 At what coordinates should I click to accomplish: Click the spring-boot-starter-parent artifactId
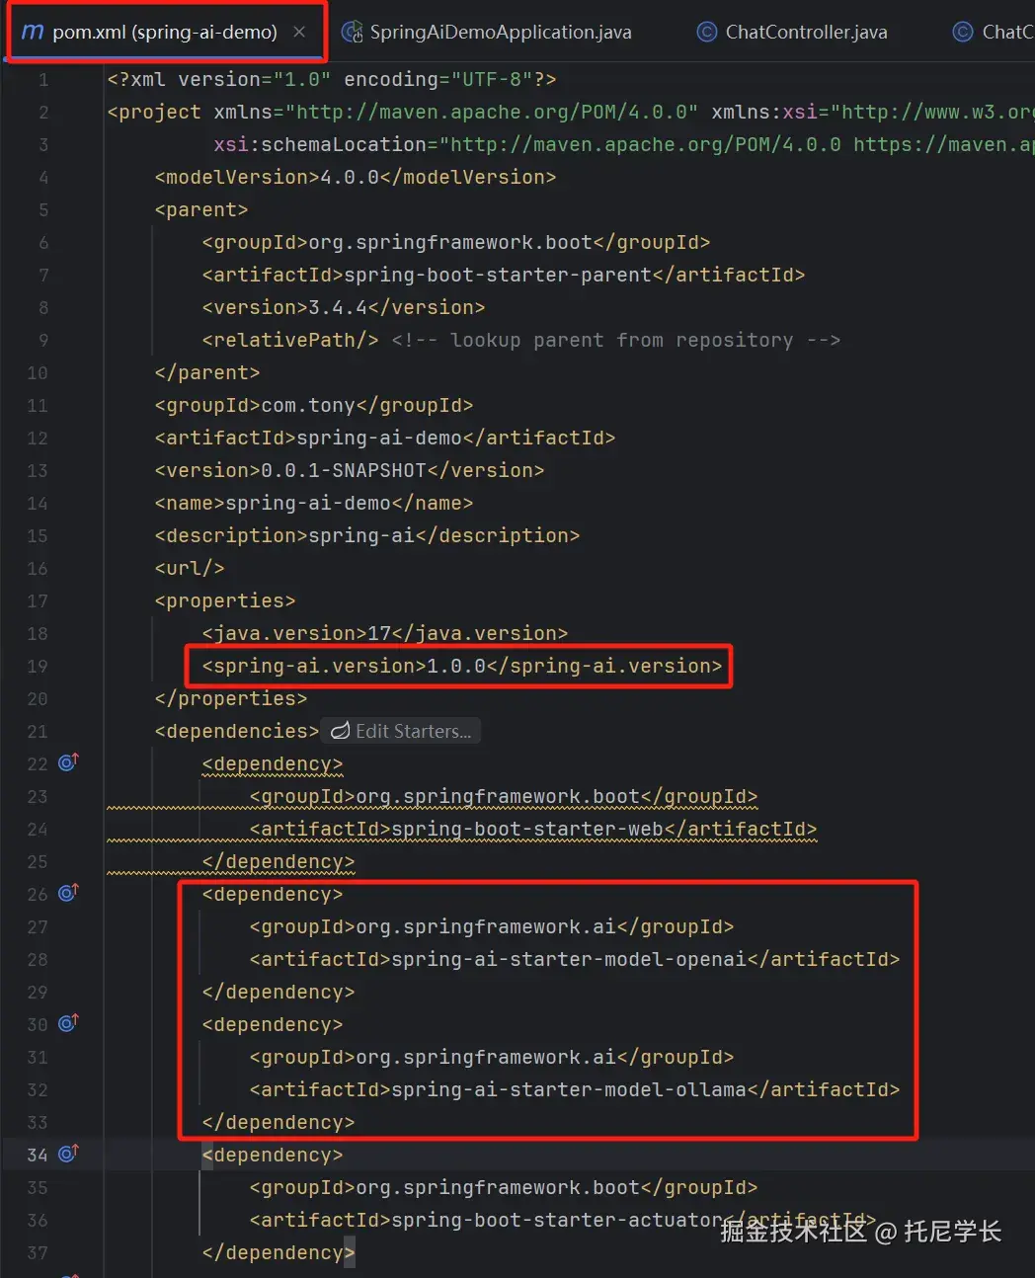click(498, 275)
